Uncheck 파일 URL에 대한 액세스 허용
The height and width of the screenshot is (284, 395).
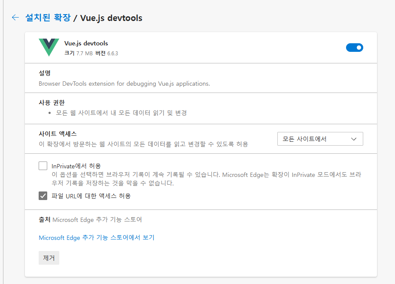tap(43, 196)
